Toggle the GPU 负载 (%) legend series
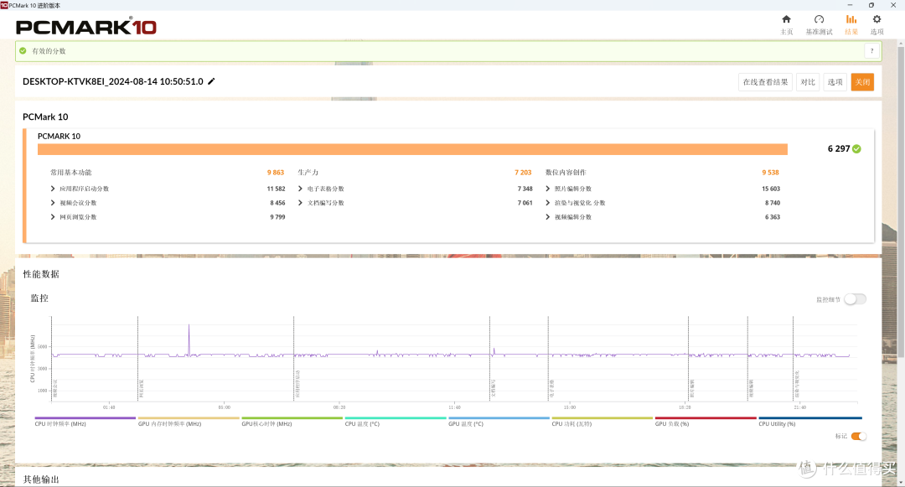Image resolution: width=905 pixels, height=487 pixels. click(705, 422)
